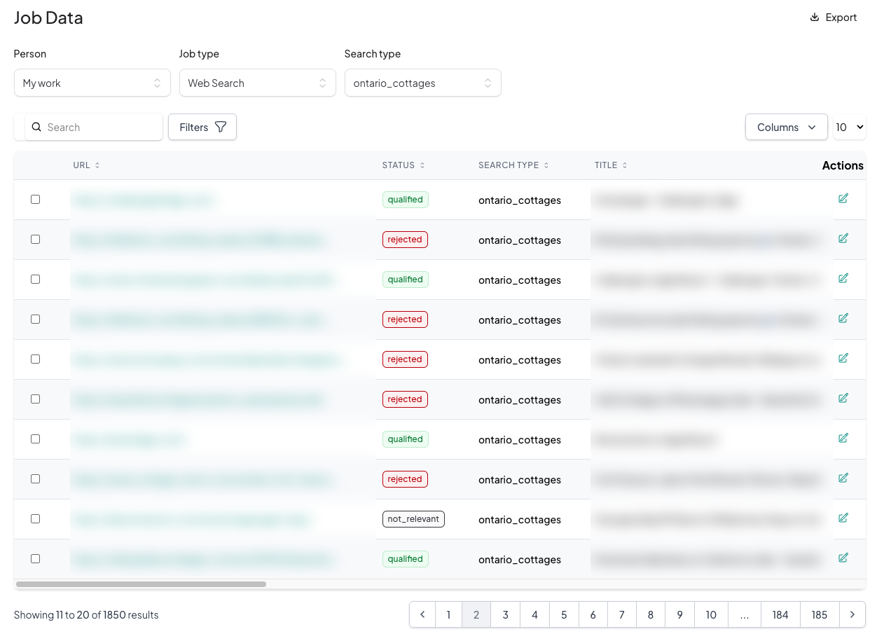877x634 pixels.
Task: Click the first row's qualified badge
Action: pos(405,200)
